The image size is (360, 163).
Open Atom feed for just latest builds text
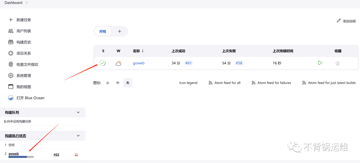(332, 83)
